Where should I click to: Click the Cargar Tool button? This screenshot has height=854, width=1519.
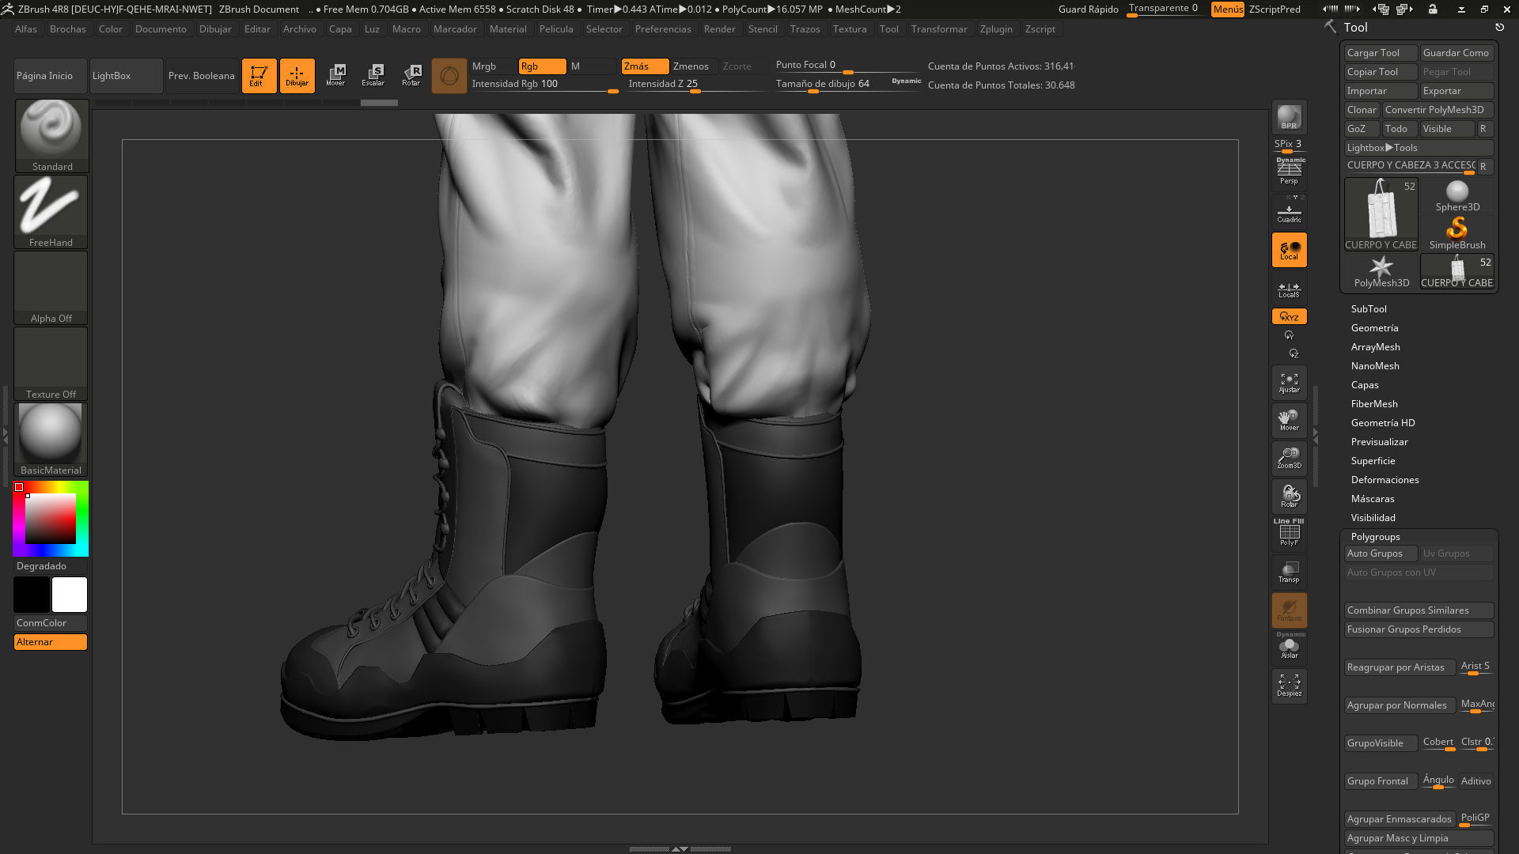point(1381,53)
